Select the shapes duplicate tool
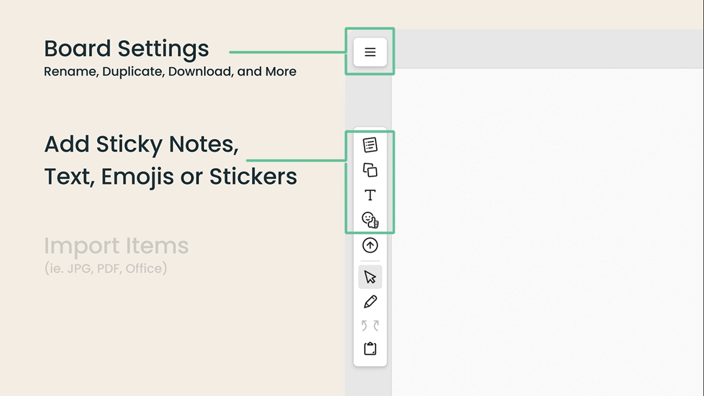The image size is (704, 396). (x=370, y=170)
